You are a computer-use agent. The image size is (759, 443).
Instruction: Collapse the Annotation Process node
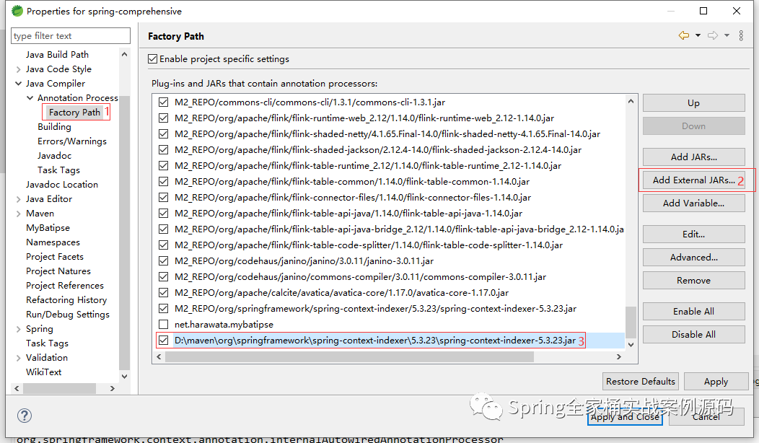click(x=30, y=98)
